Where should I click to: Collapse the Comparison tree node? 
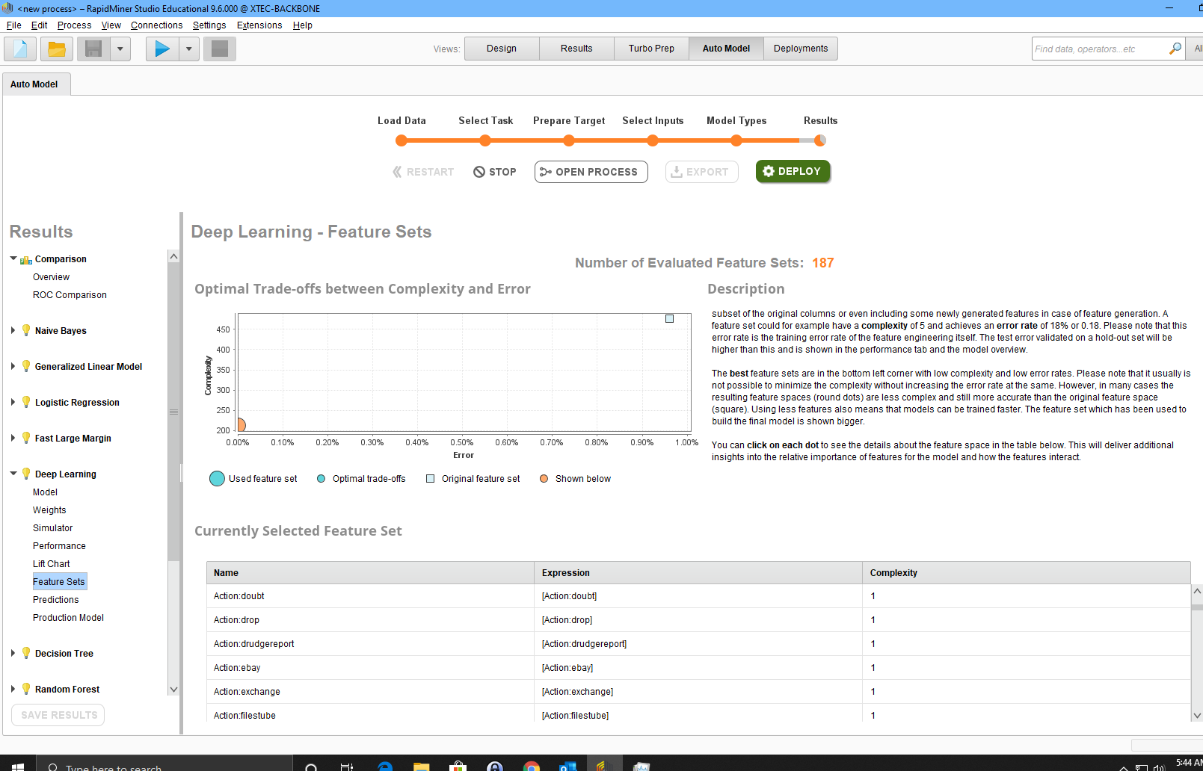(x=13, y=258)
